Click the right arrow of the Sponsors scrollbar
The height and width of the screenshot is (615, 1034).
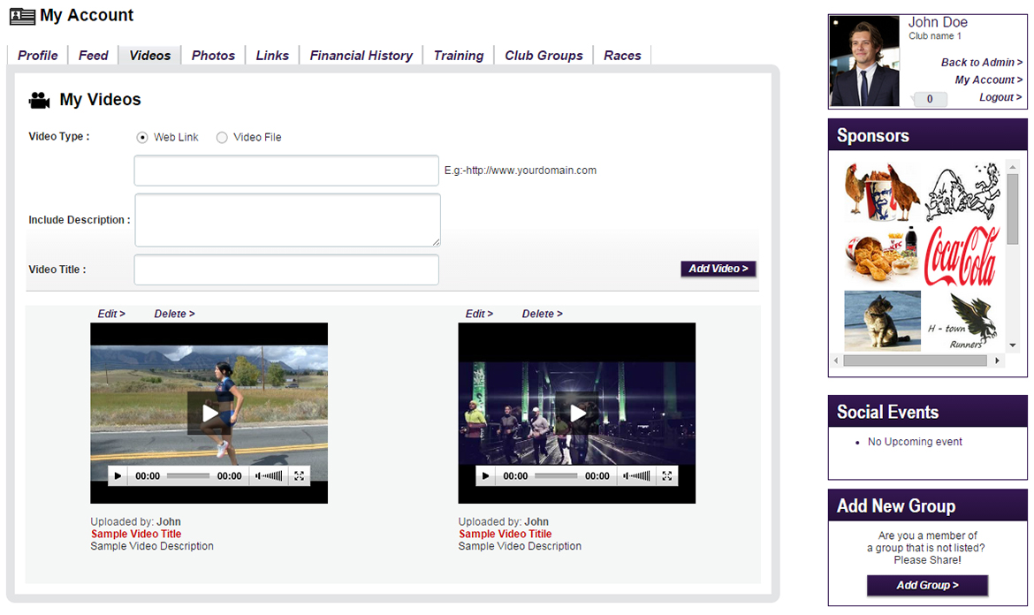click(x=997, y=360)
